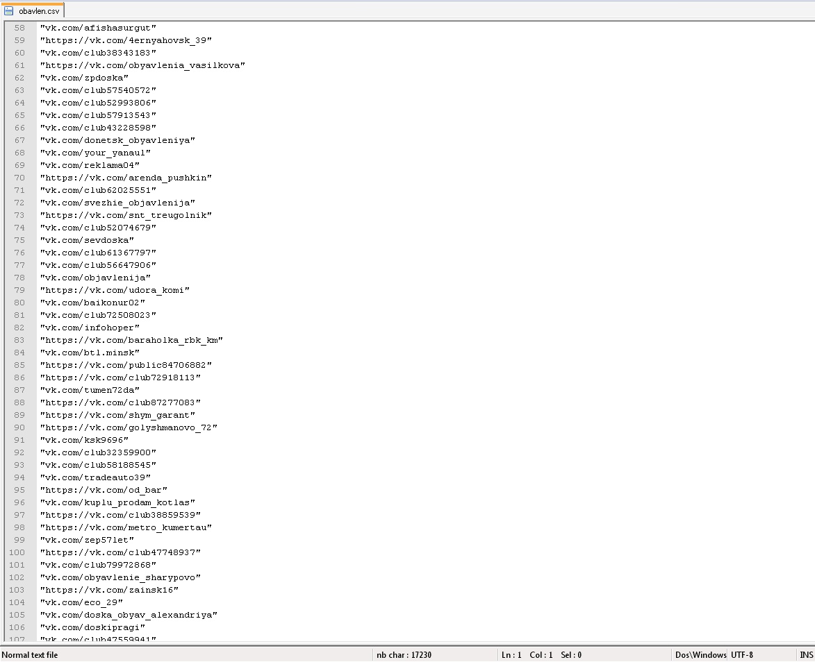Click line "https://vk.com/golyshmanovo_72"
Screen dimensions: 815x662
click(x=129, y=427)
